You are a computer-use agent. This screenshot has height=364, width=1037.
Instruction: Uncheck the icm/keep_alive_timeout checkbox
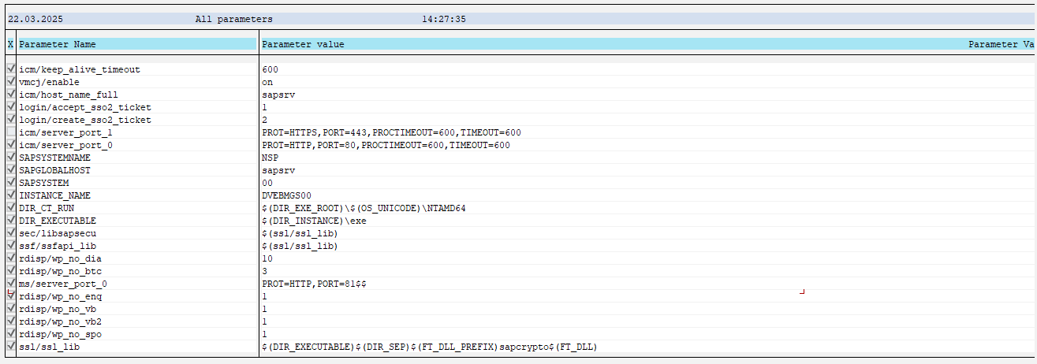pos(11,69)
